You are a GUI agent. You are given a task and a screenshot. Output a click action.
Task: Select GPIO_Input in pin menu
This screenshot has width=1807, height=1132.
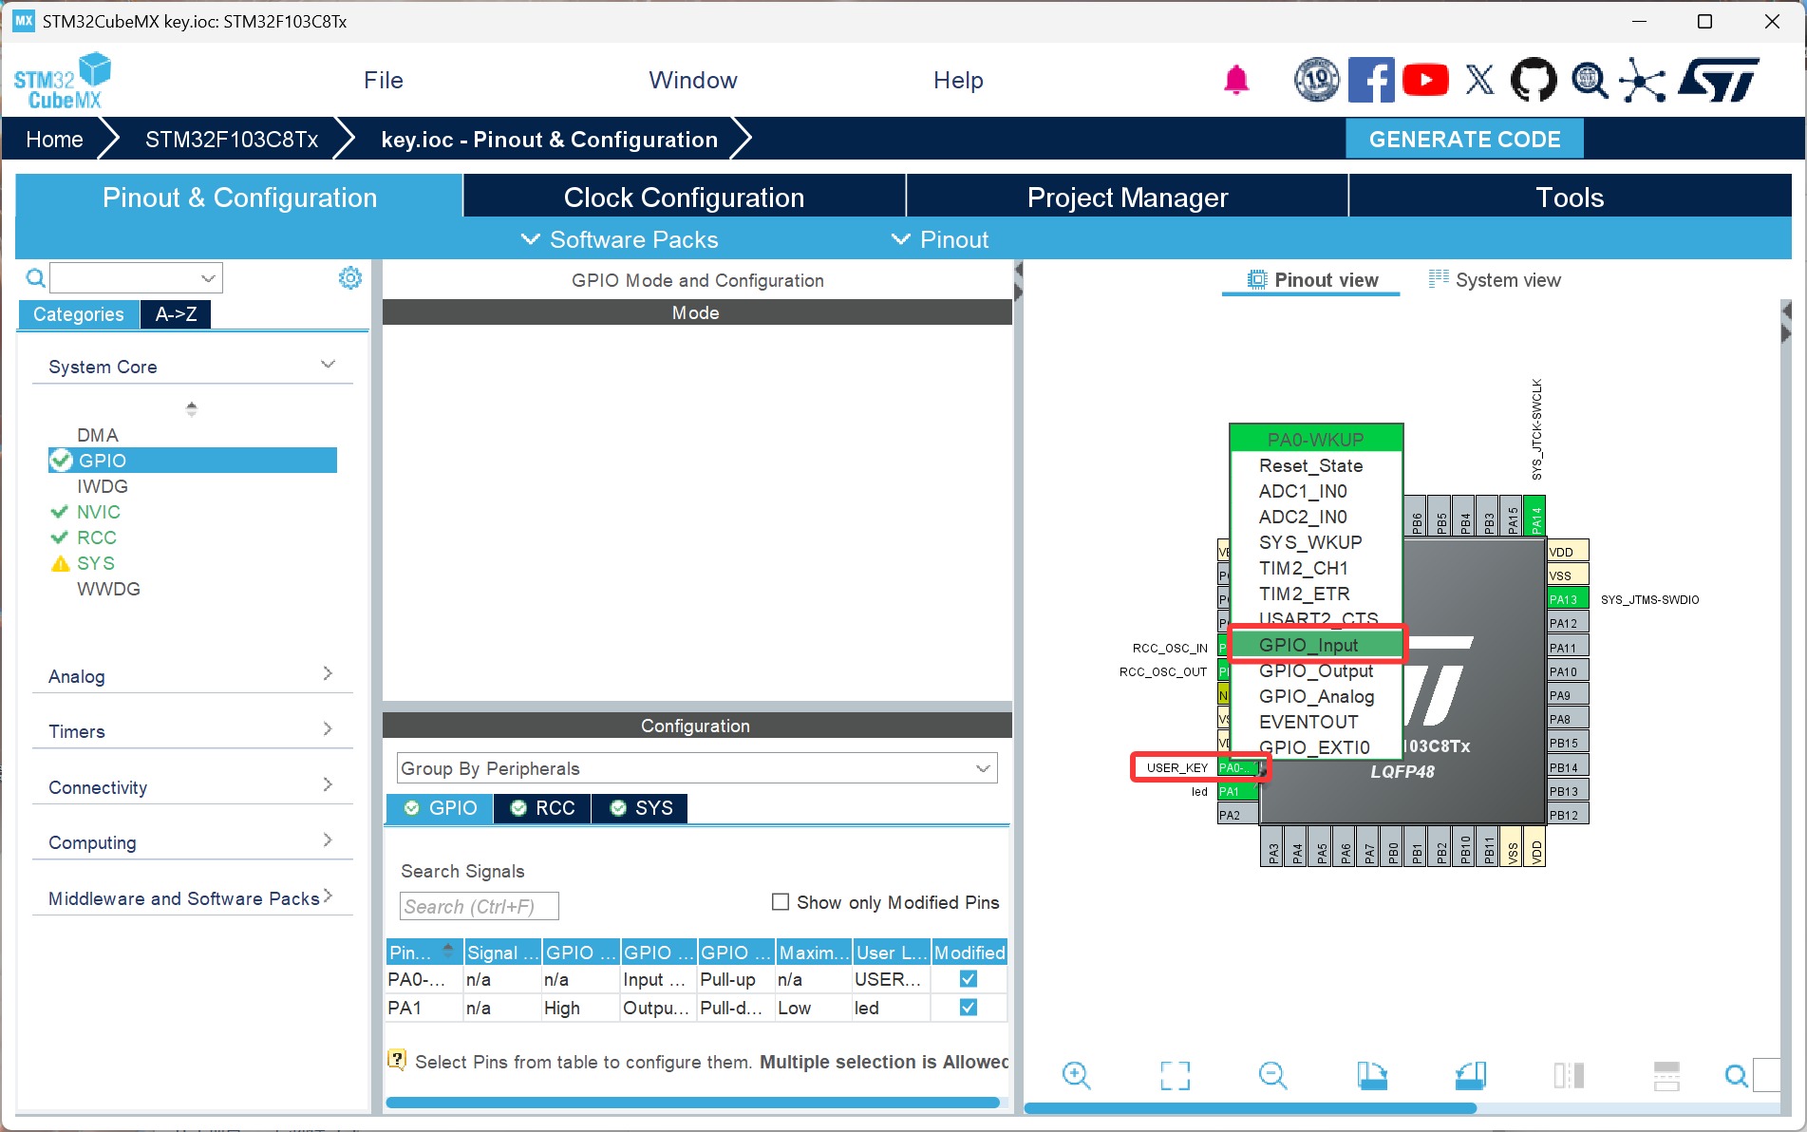pyautogui.click(x=1316, y=646)
